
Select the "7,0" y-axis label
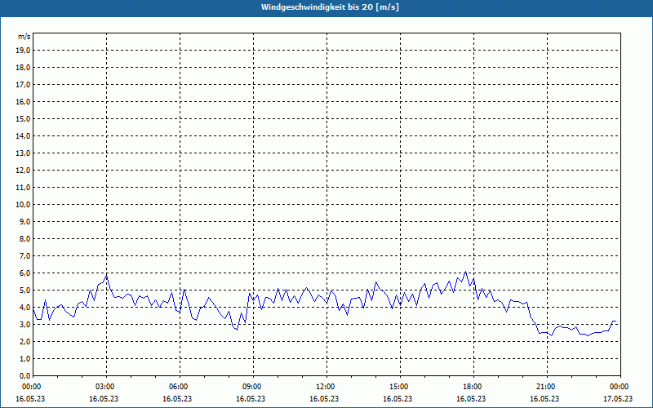[x=24, y=256]
